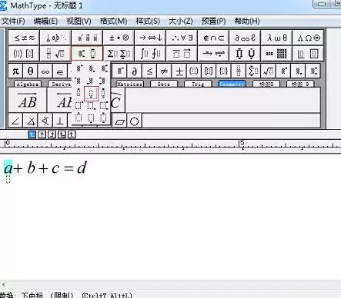341x298 pixels.
Task: Open the 格式(M) menu
Action: pyautogui.click(x=113, y=21)
